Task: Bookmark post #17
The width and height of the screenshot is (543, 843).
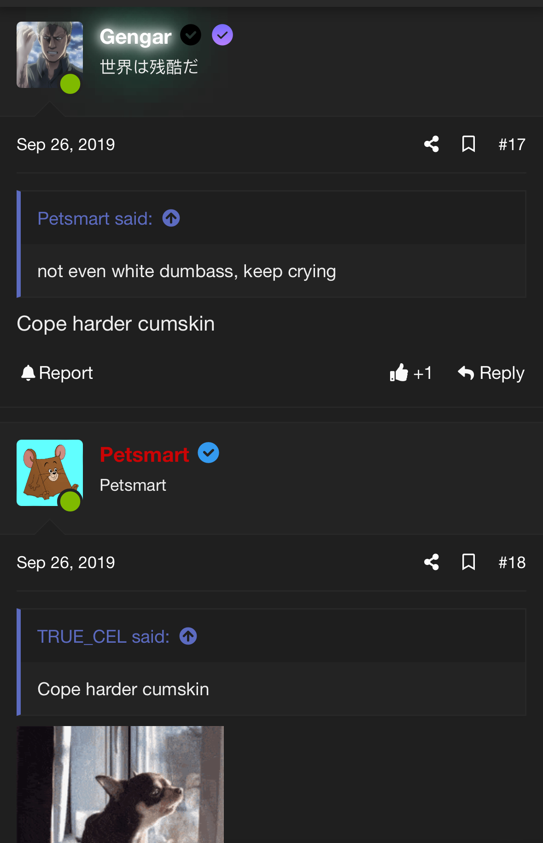Action: [468, 144]
